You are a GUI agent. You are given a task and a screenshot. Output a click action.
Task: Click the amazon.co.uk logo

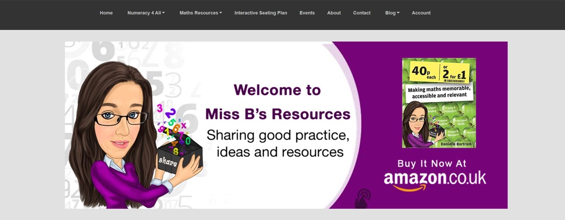(x=435, y=178)
